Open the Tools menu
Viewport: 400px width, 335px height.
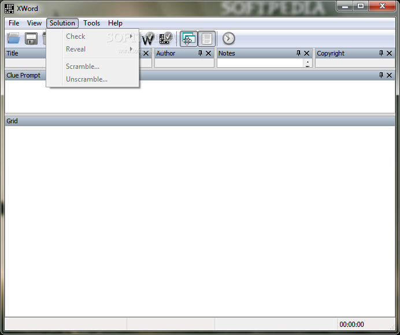(x=91, y=23)
